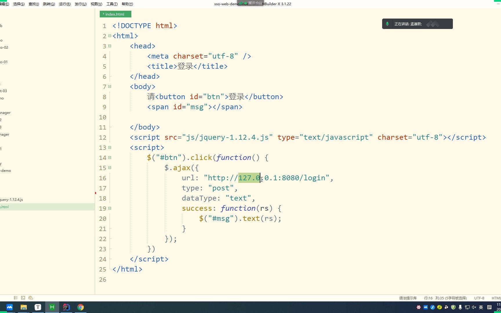Click the Tencent Meeting tray icon
The width and height of the screenshot is (501, 313).
426,307
